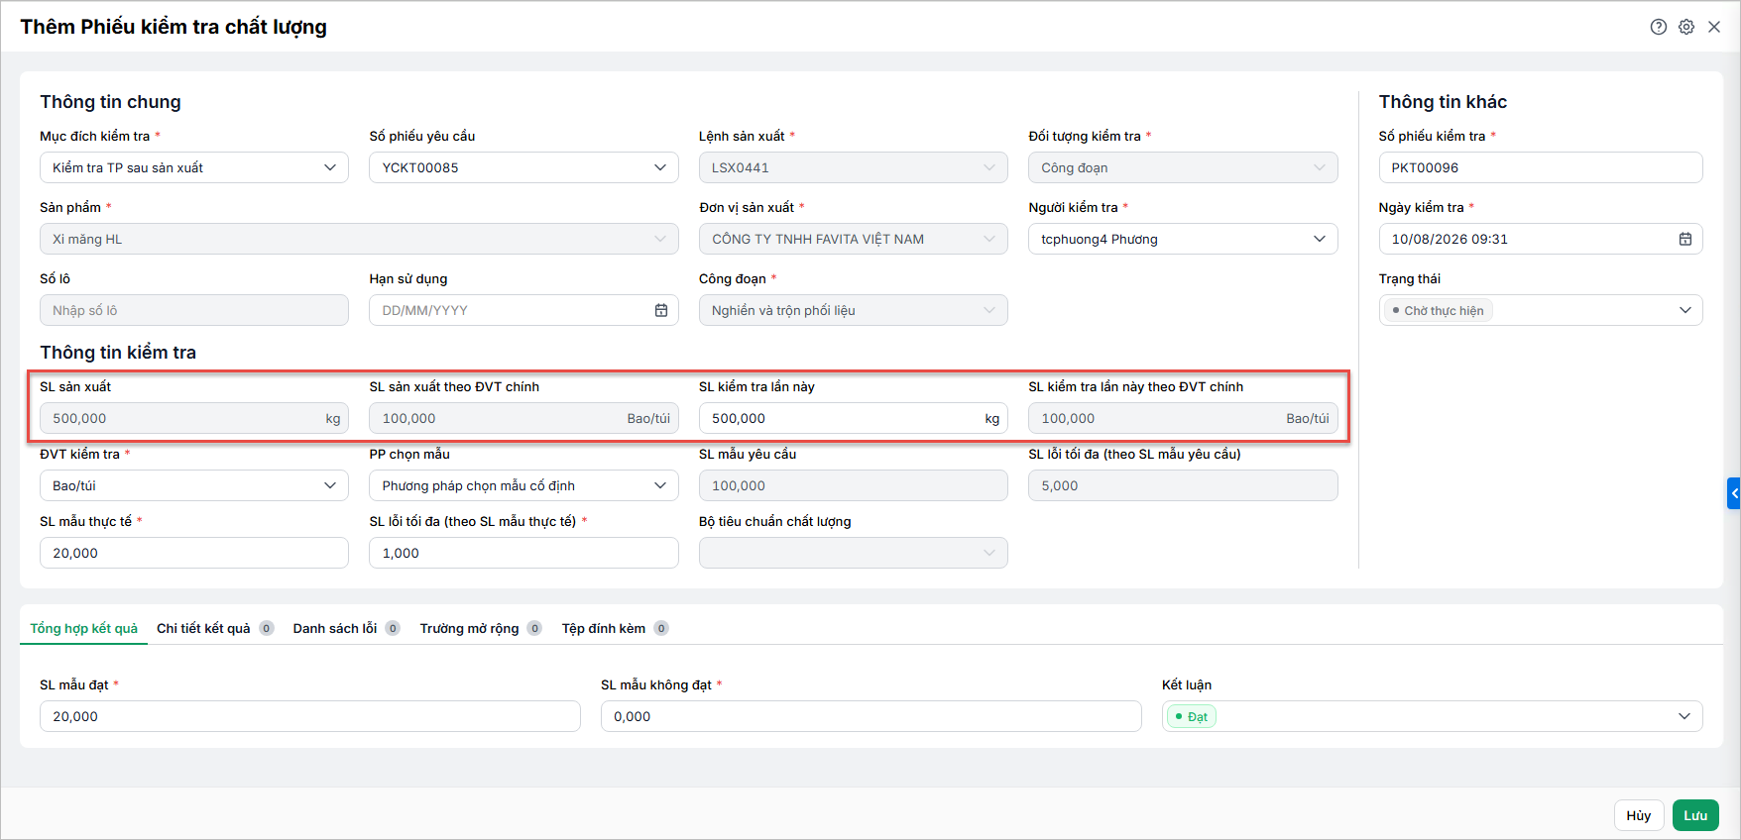Screen dimensions: 1741x840
Task: Click the Hủy button
Action: tap(1639, 815)
